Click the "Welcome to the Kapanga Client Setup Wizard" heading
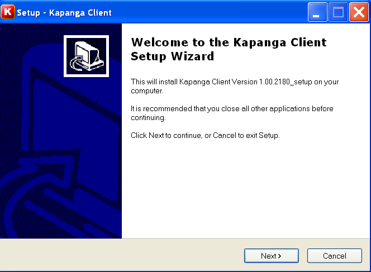 [x=229, y=49]
